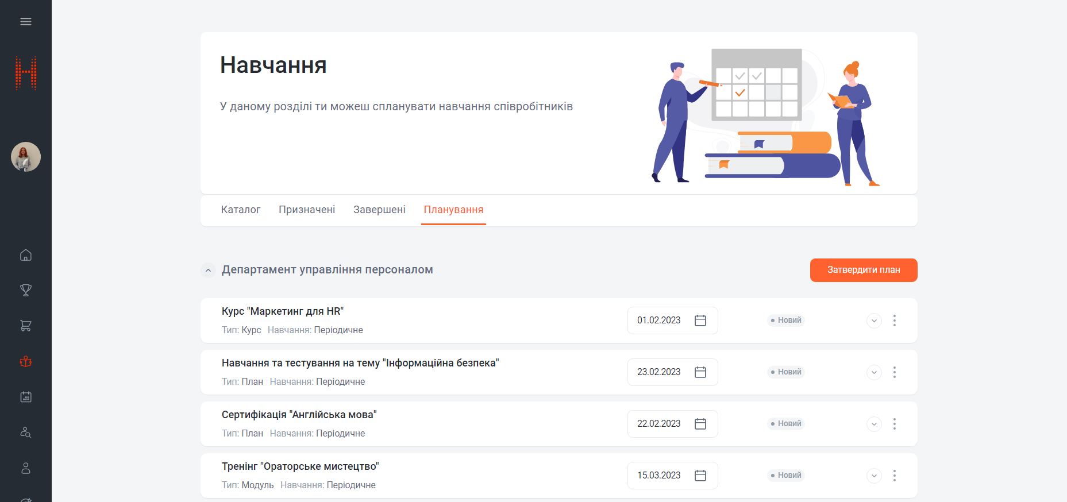This screenshot has height=502, width=1067.
Task: Open the hamburger menu in the sidebar
Action: (x=26, y=22)
